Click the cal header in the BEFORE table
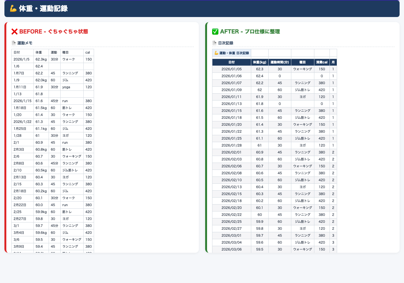The width and height of the screenshot is (404, 283). pyautogui.click(x=89, y=52)
